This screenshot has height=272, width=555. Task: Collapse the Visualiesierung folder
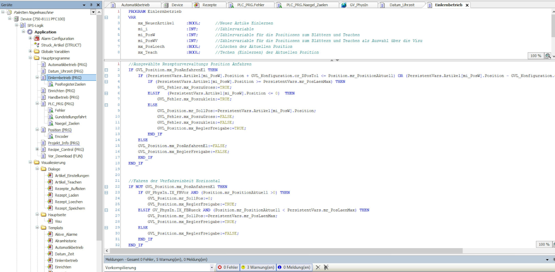pos(30,162)
